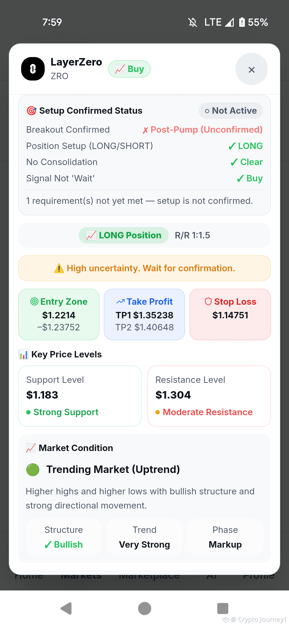Screen dimensions: 289x626
Task: Select the Structure Bullish tile
Action: tap(64, 537)
